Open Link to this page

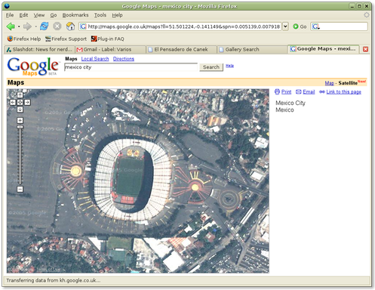[344, 91]
